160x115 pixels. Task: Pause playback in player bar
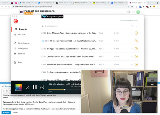[35, 87]
